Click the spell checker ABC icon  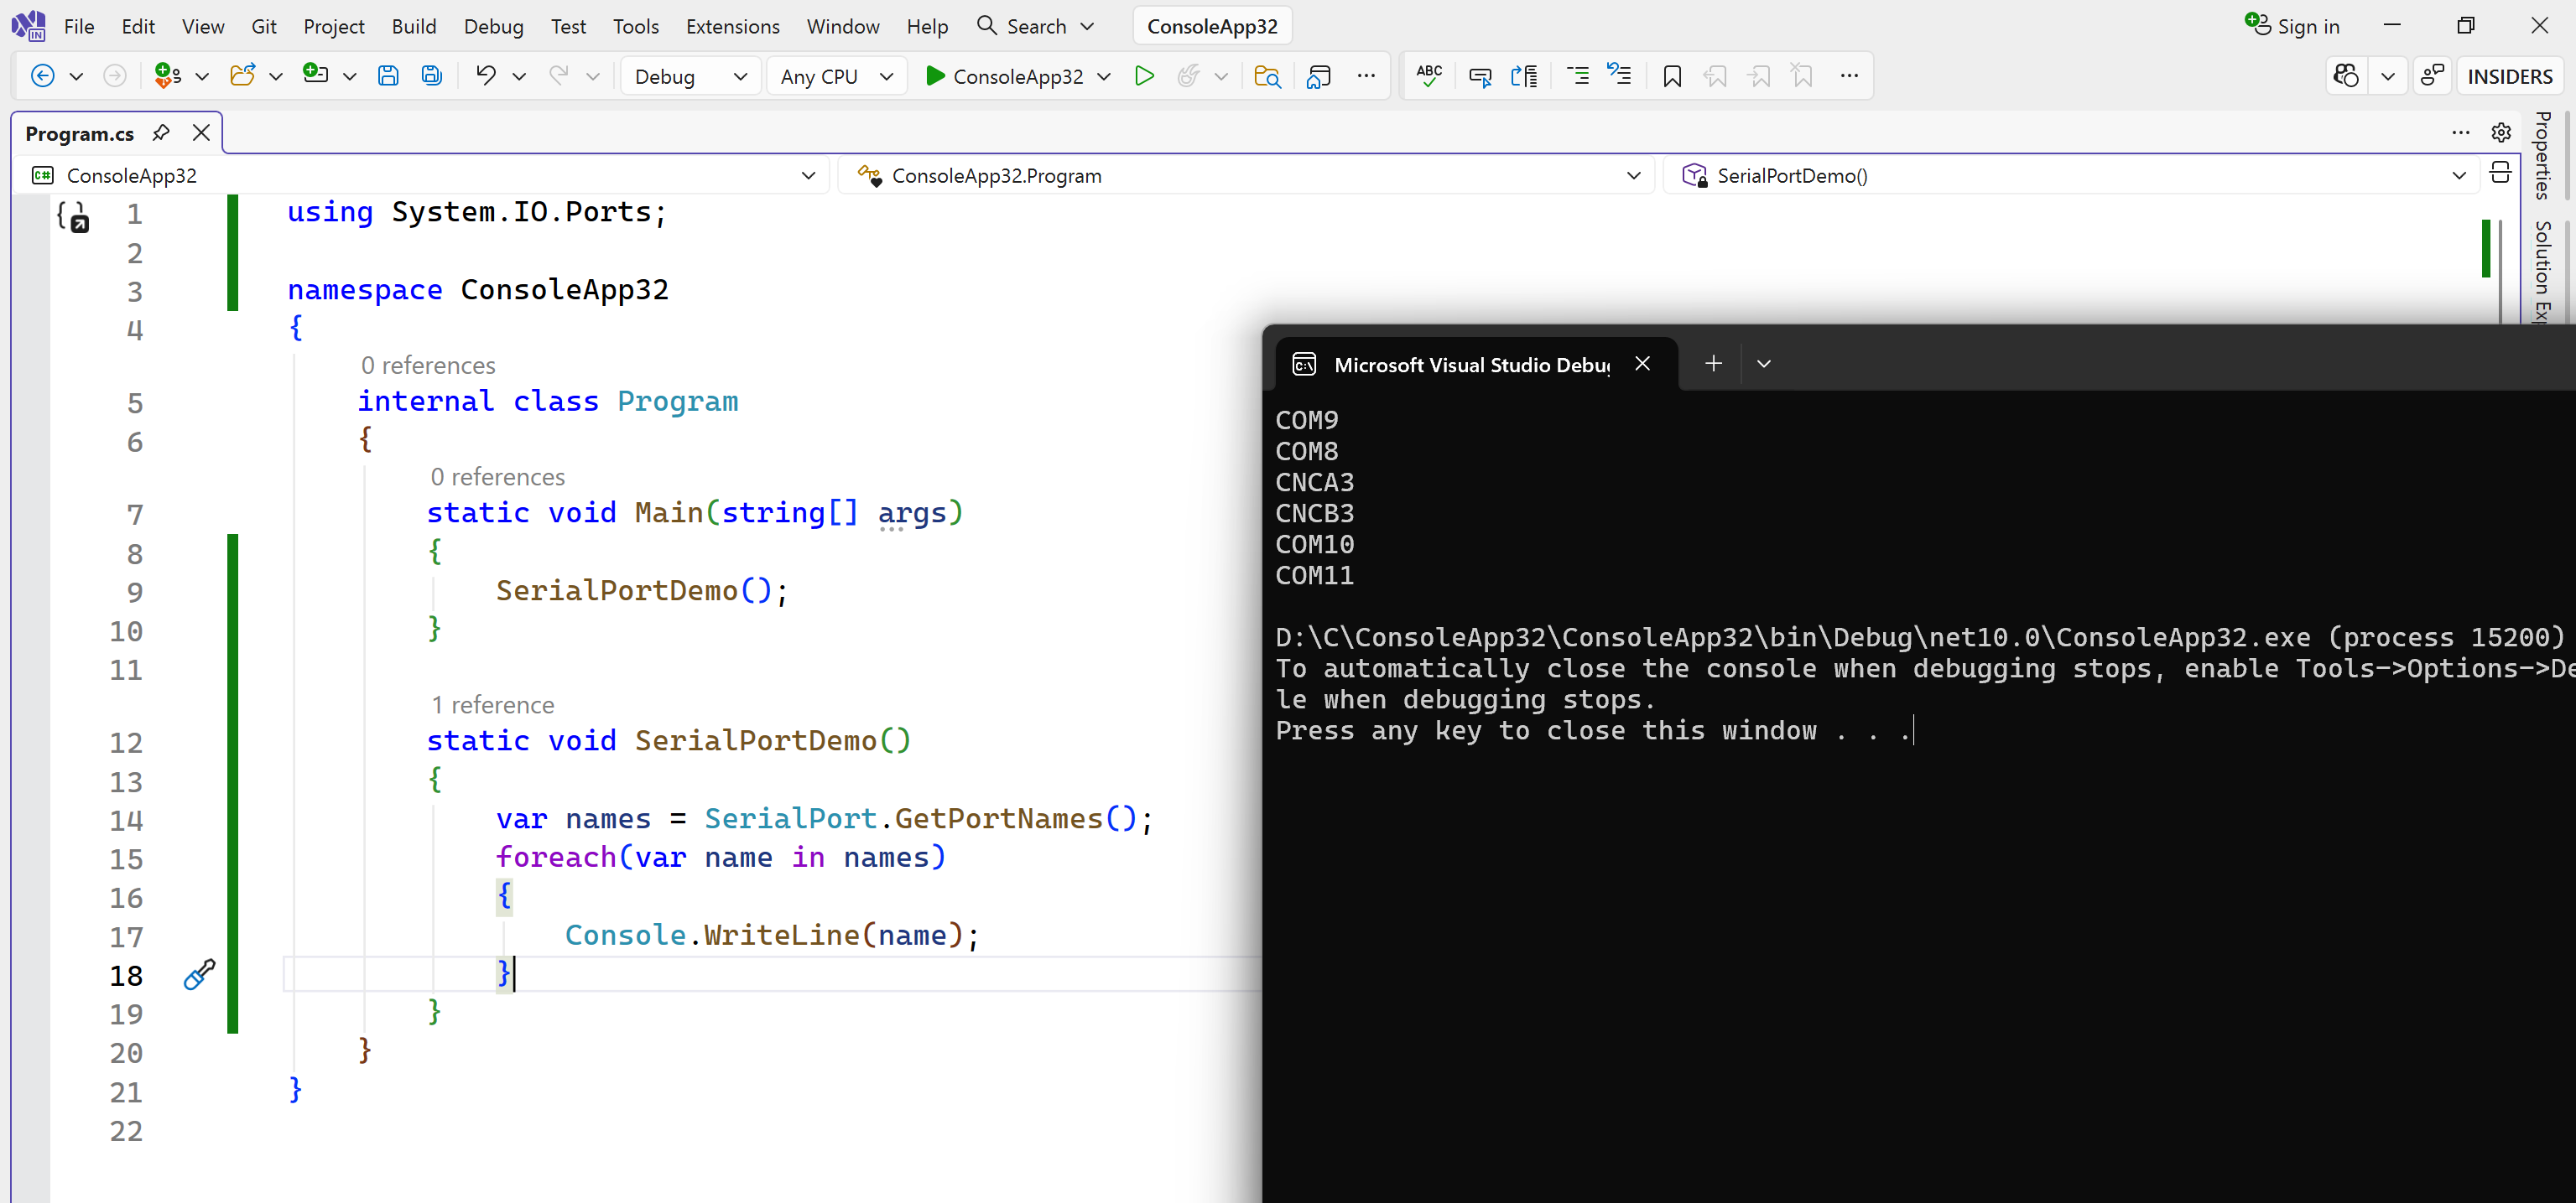pyautogui.click(x=1429, y=76)
